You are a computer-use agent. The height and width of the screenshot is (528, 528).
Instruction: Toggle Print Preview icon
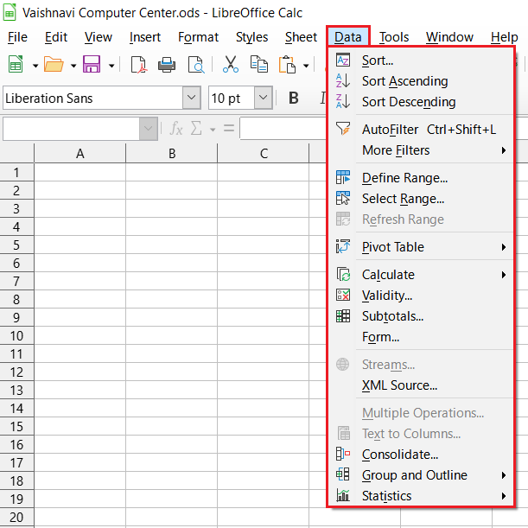(x=196, y=64)
